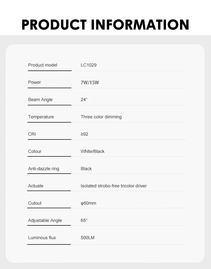Click the Beam Angle label
211x269 pixels.
coord(40,100)
